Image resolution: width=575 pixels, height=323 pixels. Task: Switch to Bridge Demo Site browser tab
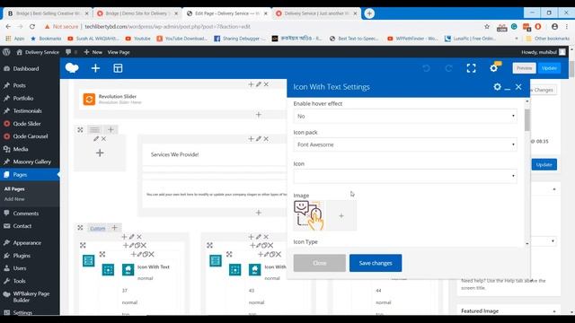click(137, 13)
